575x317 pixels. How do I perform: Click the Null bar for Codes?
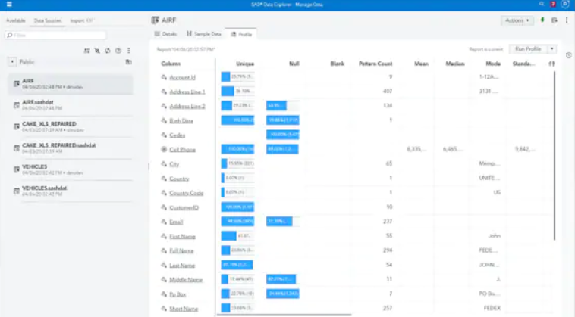(282, 135)
